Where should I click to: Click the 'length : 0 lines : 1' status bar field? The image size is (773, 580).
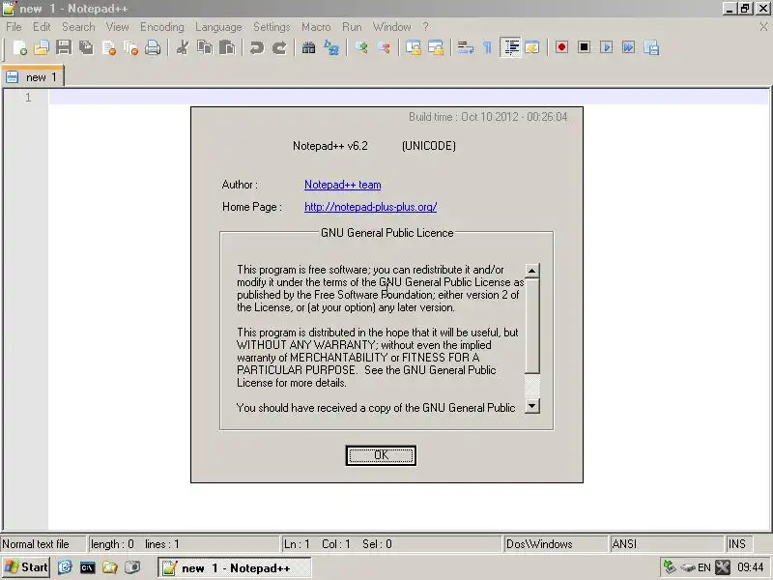[x=184, y=544]
